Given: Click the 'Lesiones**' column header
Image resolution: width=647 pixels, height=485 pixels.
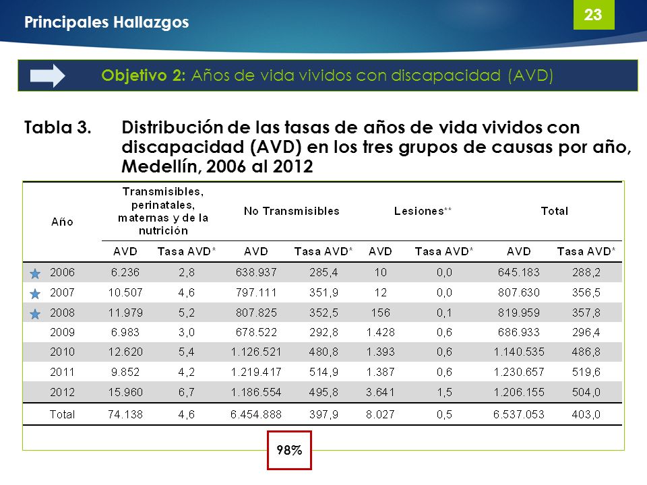Looking at the screenshot, I should (x=423, y=211).
